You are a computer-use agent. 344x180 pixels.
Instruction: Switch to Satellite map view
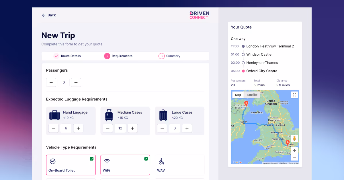click(252, 95)
